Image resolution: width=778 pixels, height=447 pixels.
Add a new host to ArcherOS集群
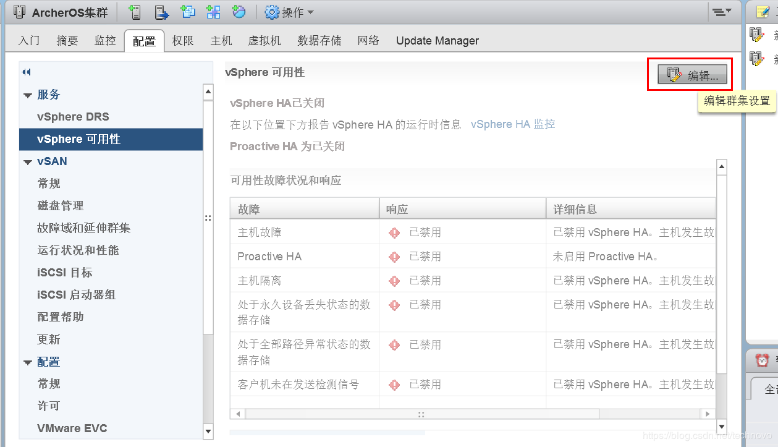click(x=135, y=11)
